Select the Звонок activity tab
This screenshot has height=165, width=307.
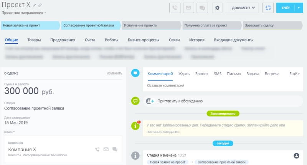pyautogui.click(x=202, y=74)
